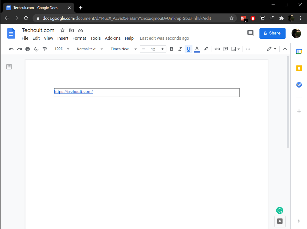
Task: Open version history via Undo toolbar icon
Action: click(11, 49)
